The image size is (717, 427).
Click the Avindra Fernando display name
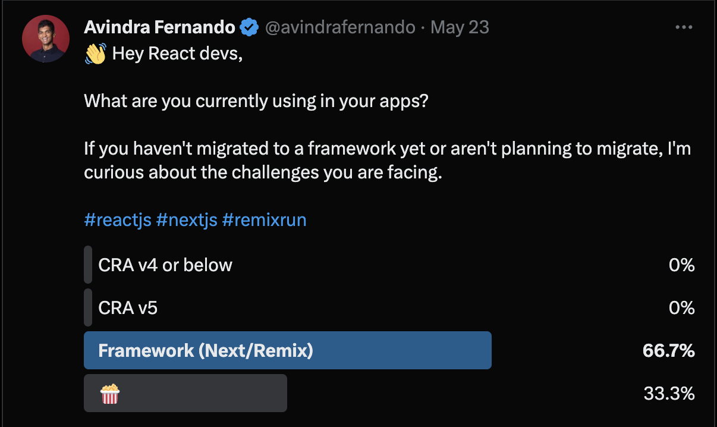159,27
